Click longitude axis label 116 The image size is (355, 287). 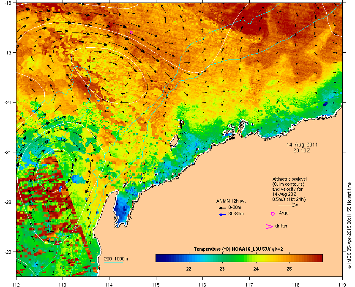(x=202, y=284)
